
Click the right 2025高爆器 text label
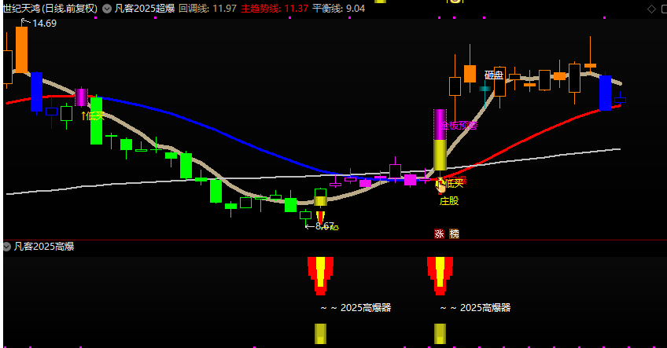point(475,308)
